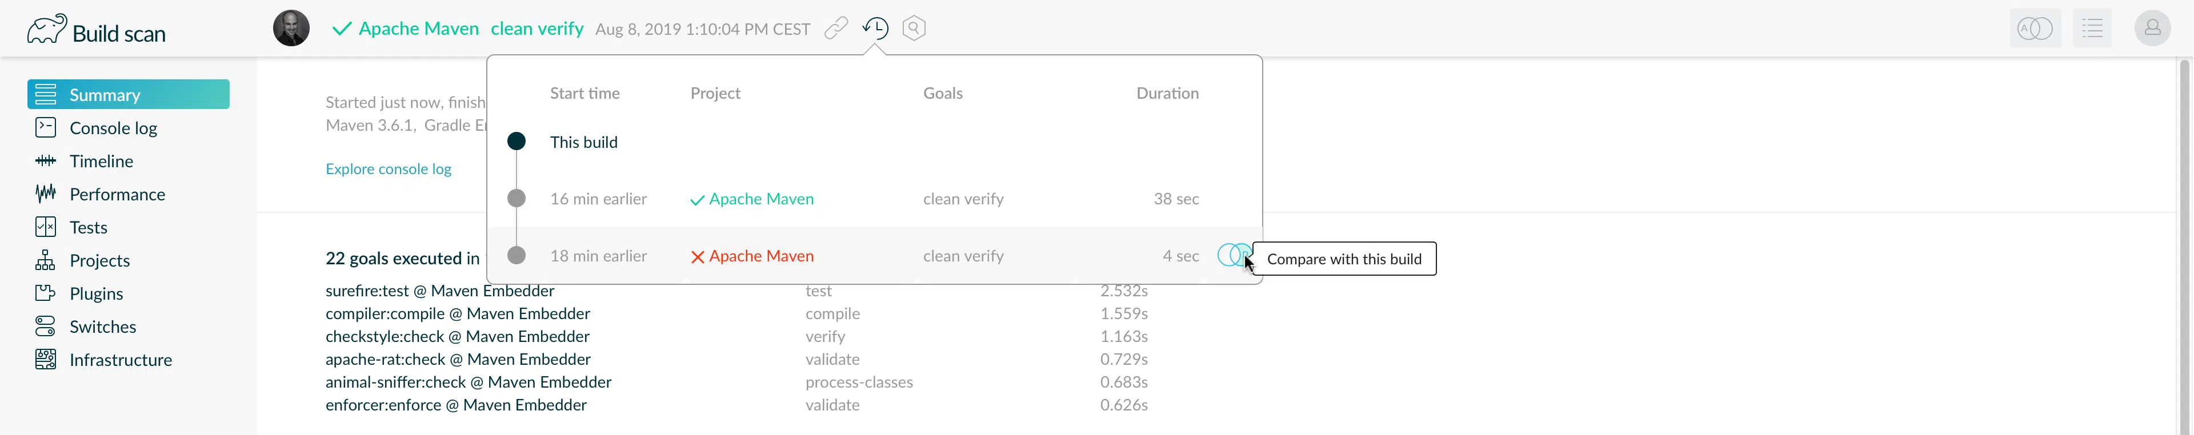Click the checkstyle:check @ Maven Embedder goal
Image resolution: width=2194 pixels, height=435 pixels.
pos(457,336)
